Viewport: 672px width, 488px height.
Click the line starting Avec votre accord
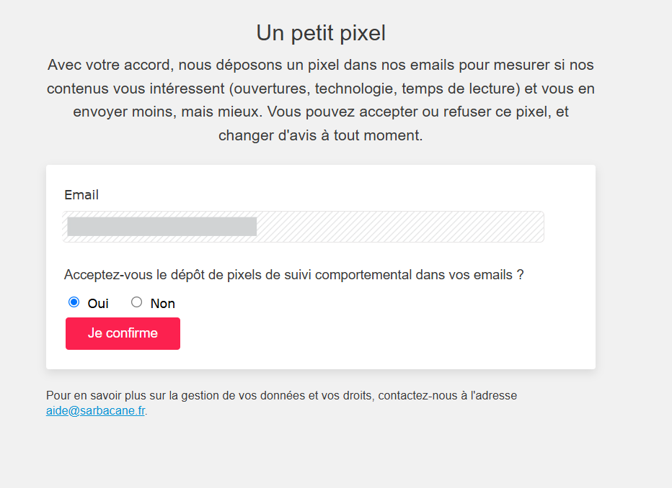321,65
